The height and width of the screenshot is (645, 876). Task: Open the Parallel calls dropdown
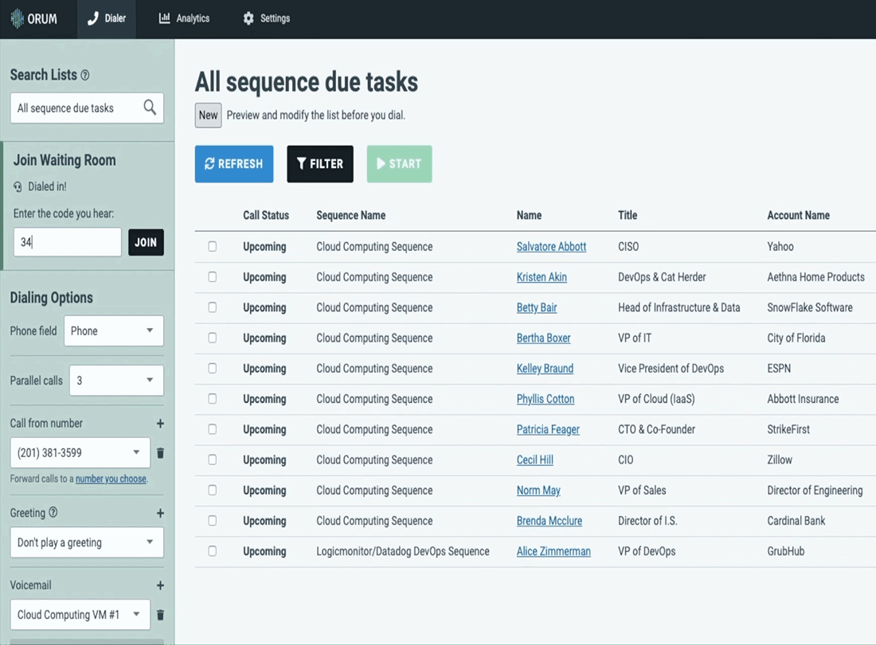[116, 381]
